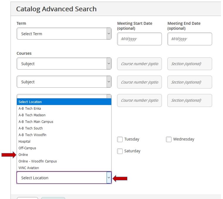Open the second Subject dropdown
This screenshot has height=199, width=223.
point(64,82)
